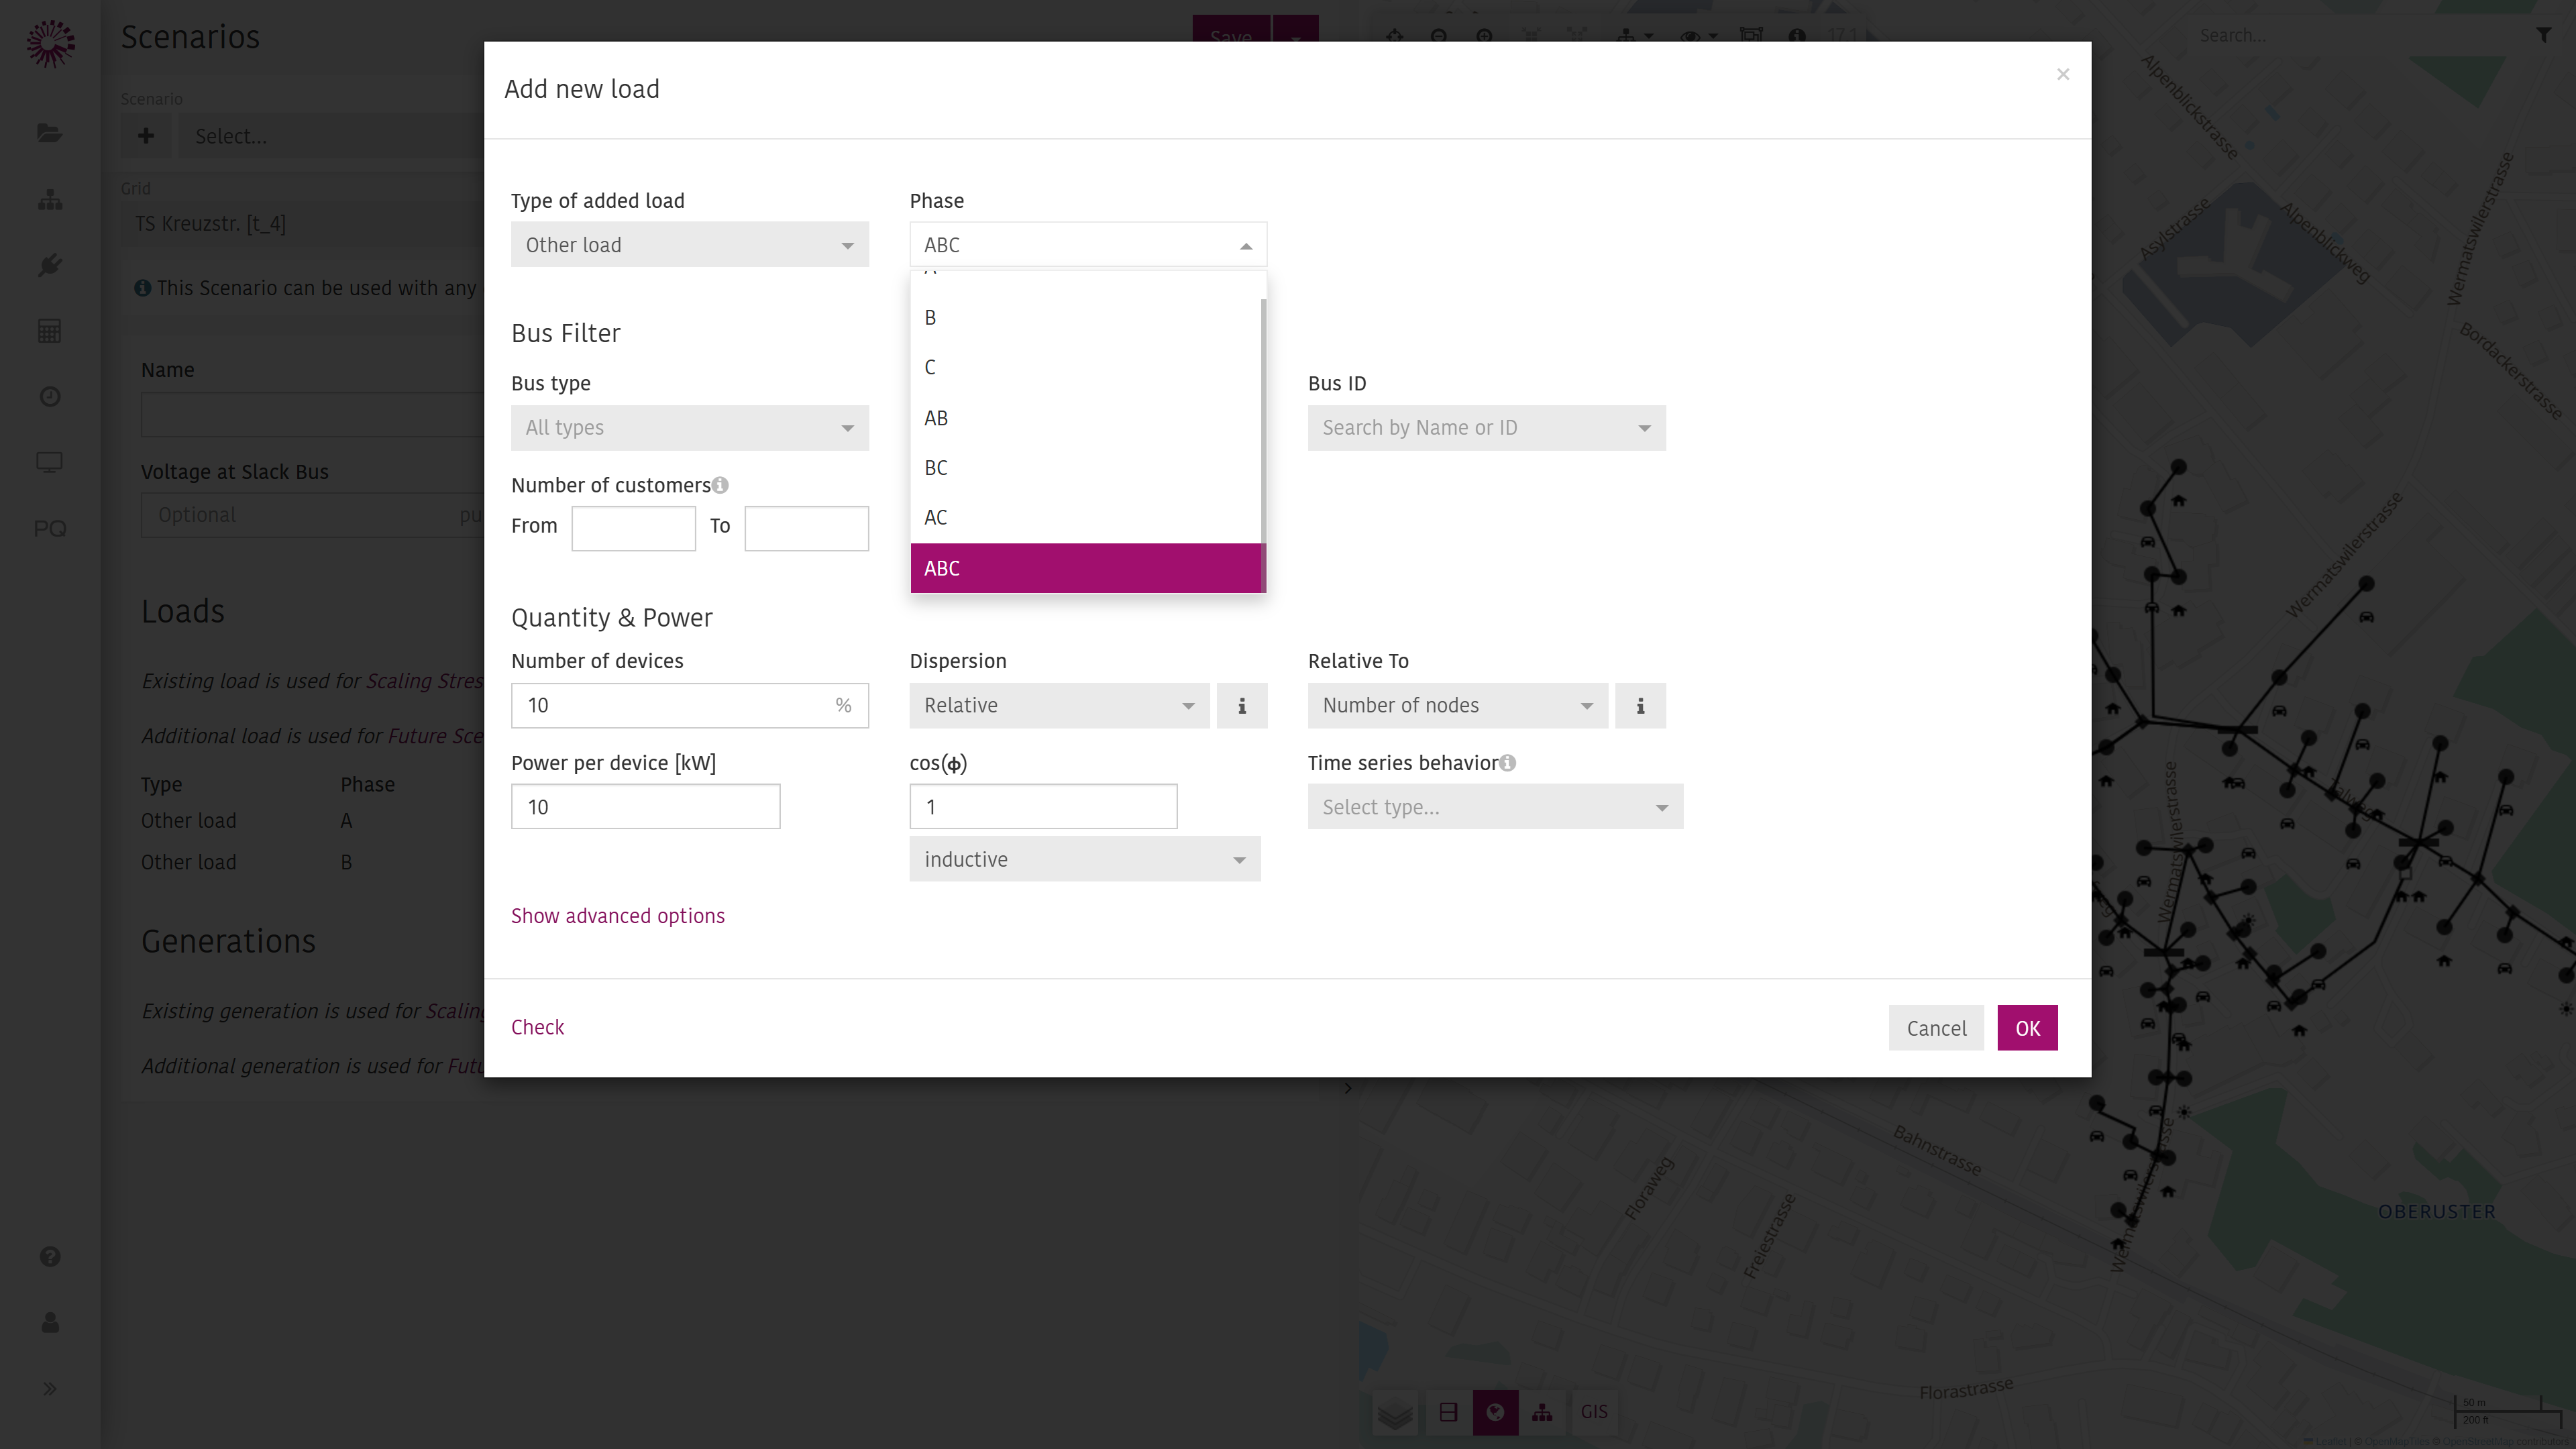
Task: Select phase B in the dropdown list
Action: point(1086,317)
